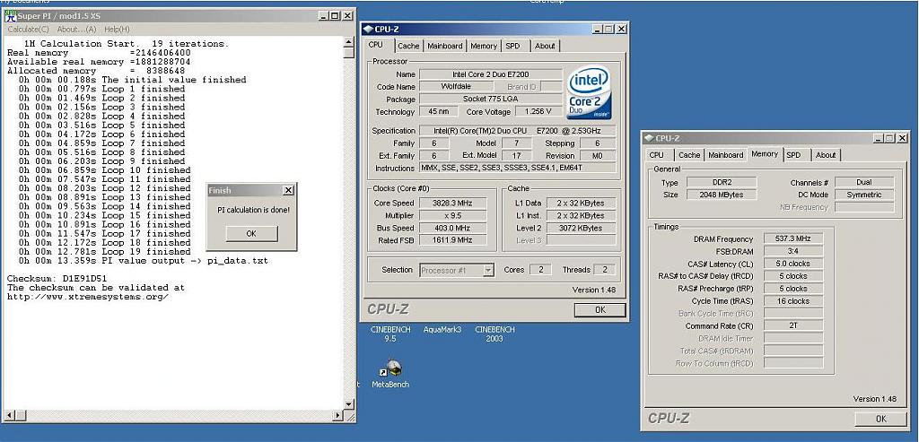Click the Multiplier value x 9.5

pos(453,215)
